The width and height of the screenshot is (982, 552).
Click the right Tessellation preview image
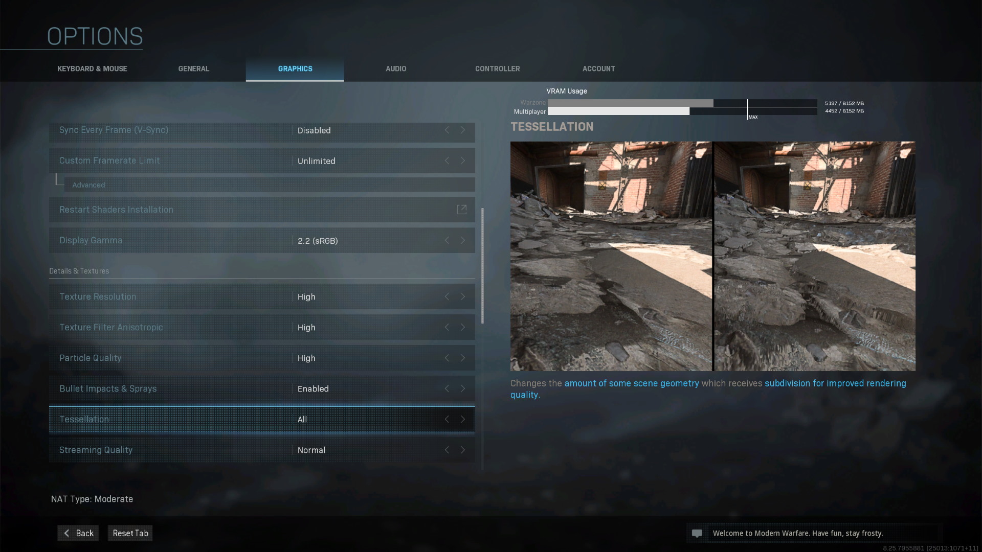point(815,256)
